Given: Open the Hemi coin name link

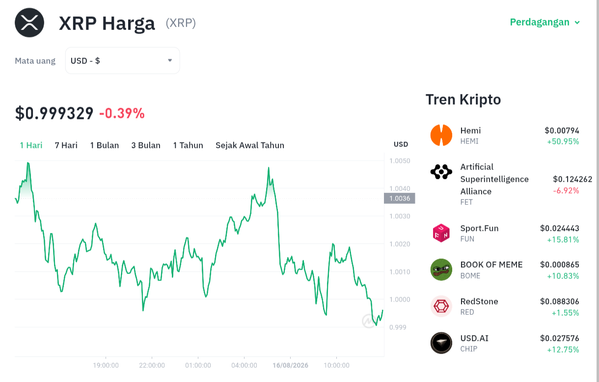Looking at the screenshot, I should (x=470, y=131).
